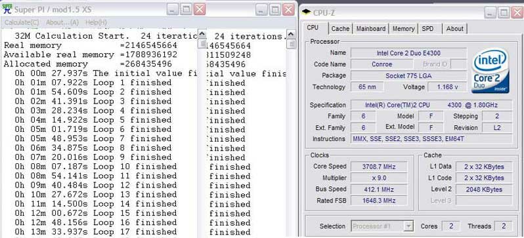
Task: Click up arrow of first Super PI scrollbar
Action: pyautogui.click(x=202, y=34)
